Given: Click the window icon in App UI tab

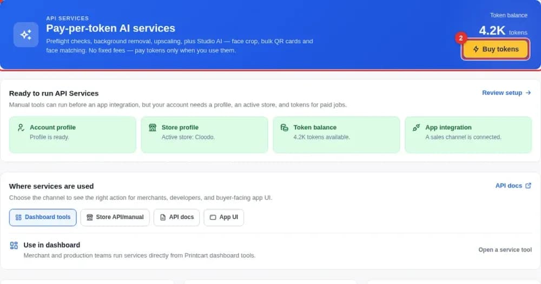Looking at the screenshot, I should pos(213,217).
